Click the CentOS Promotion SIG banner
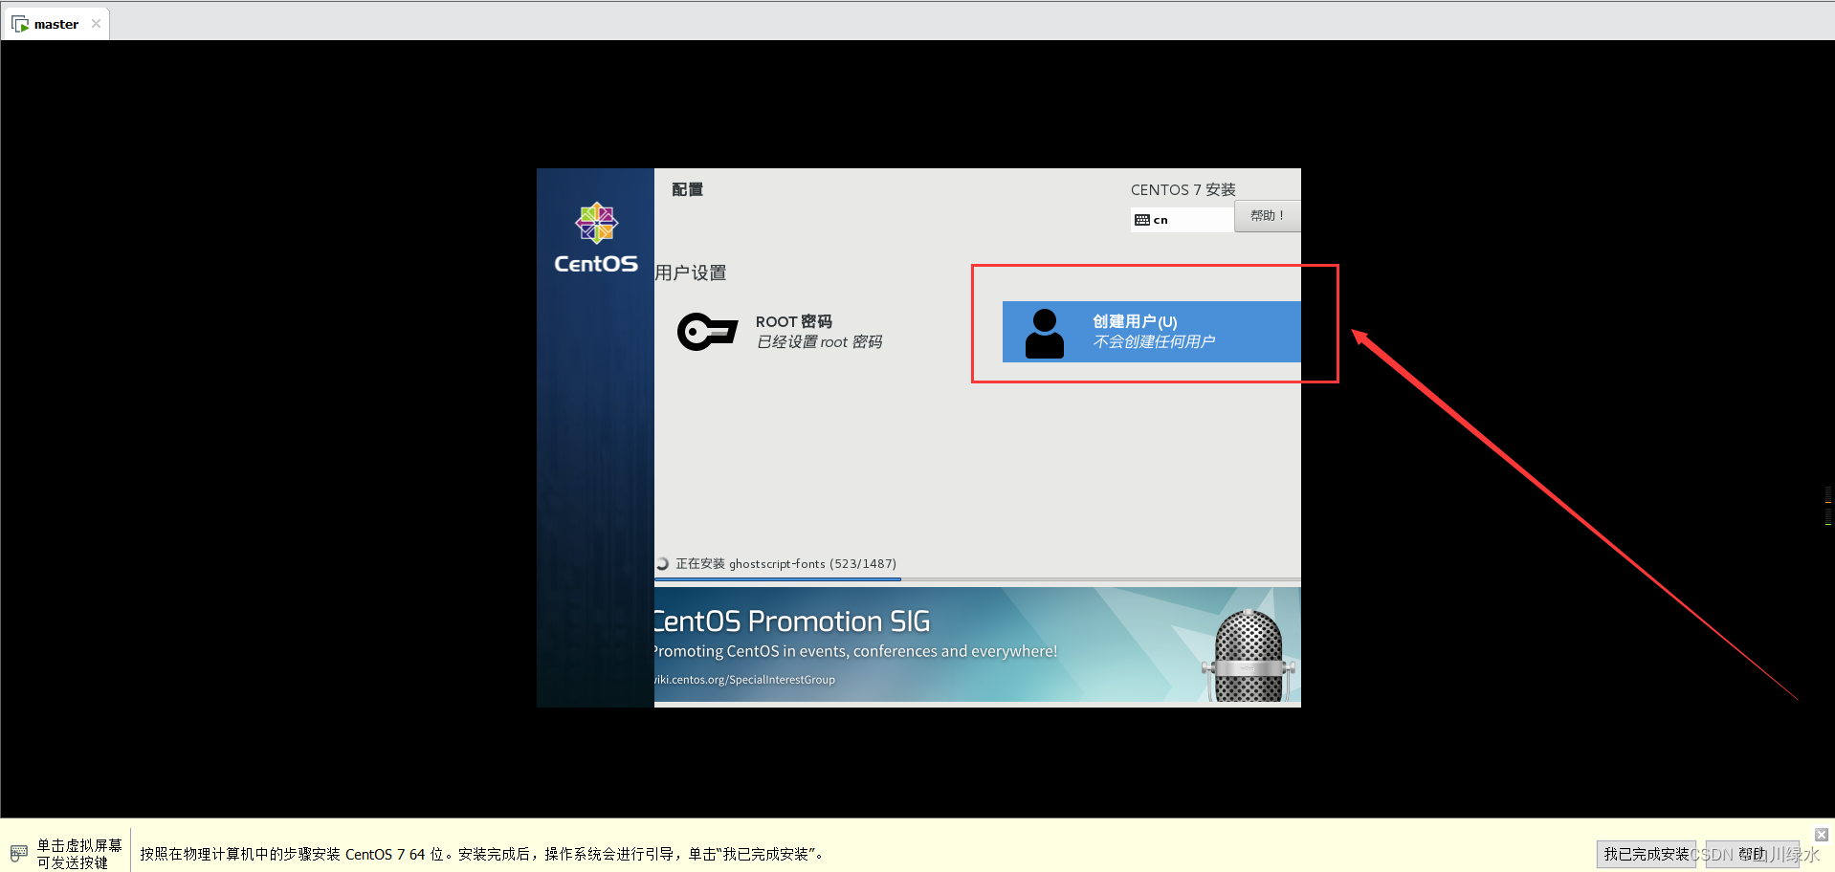This screenshot has width=1835, height=872. pos(978,646)
